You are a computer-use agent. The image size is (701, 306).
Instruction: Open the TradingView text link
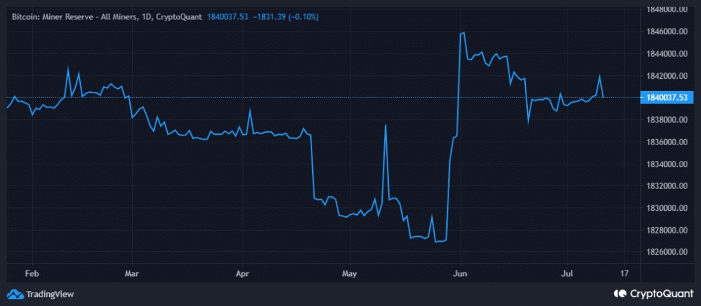click(51, 294)
